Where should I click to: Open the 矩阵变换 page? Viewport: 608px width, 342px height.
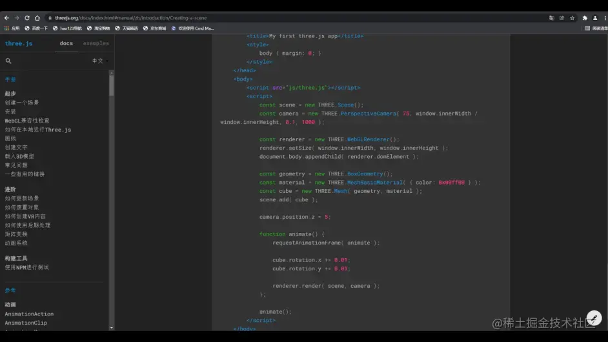16,234
